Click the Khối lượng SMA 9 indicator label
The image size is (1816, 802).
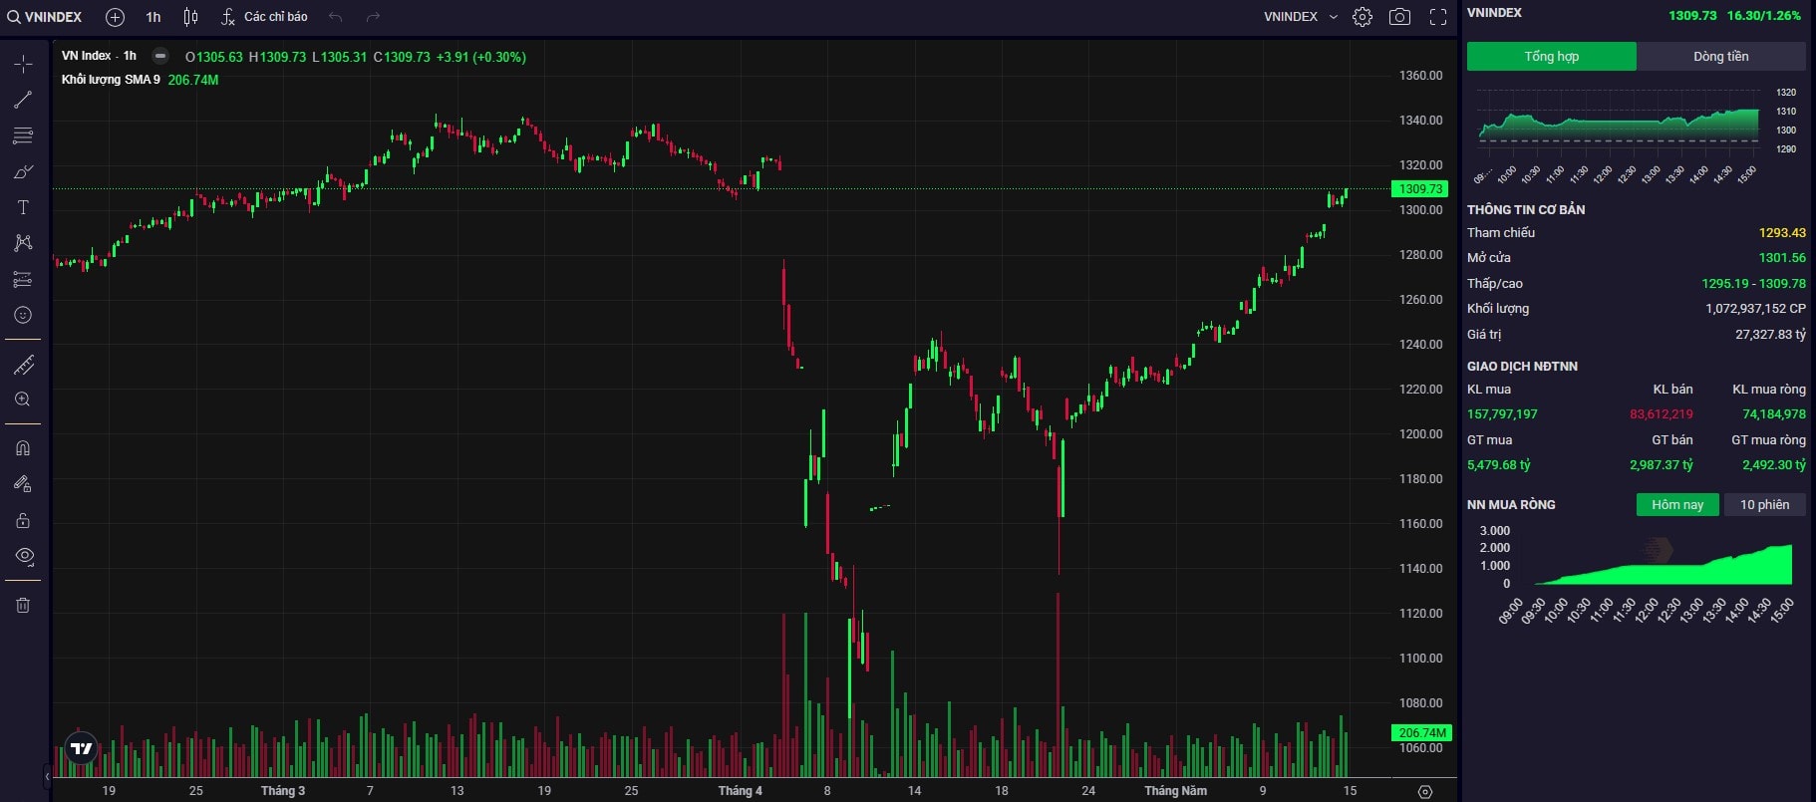click(x=111, y=80)
